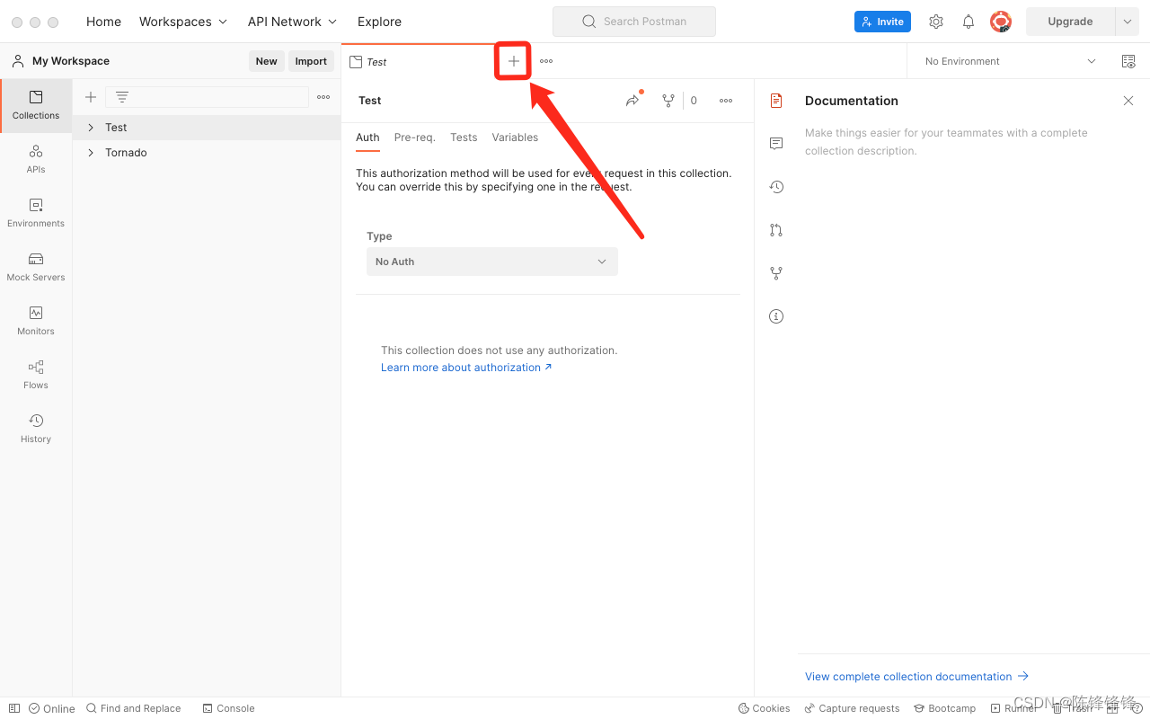Open the user avatar menu
Viewport: 1150px width, 719px height.
1001,22
